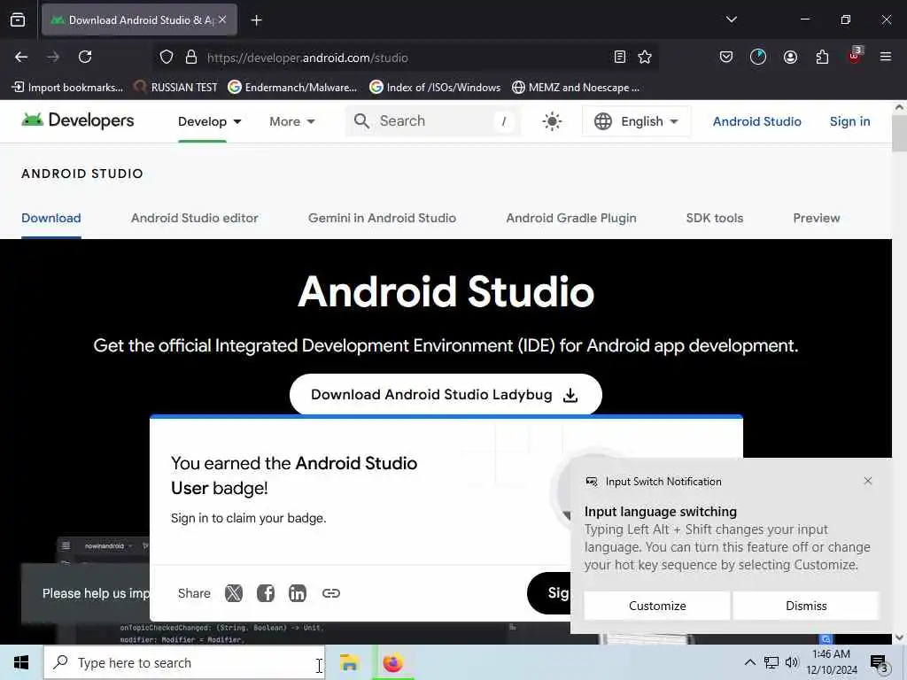Go back to previous page

coord(21,57)
